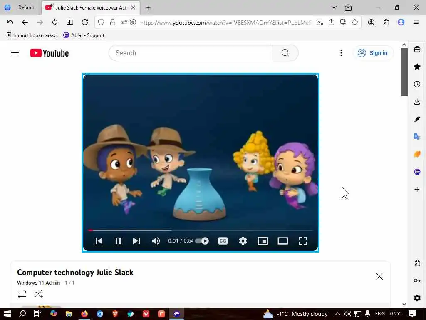Toggle shuffle playlist
The width and height of the screenshot is (426, 320).
(39, 294)
